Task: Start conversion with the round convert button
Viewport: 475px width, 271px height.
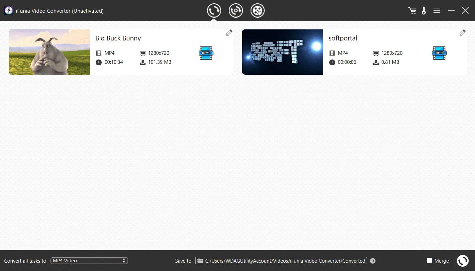Action: [x=463, y=261]
